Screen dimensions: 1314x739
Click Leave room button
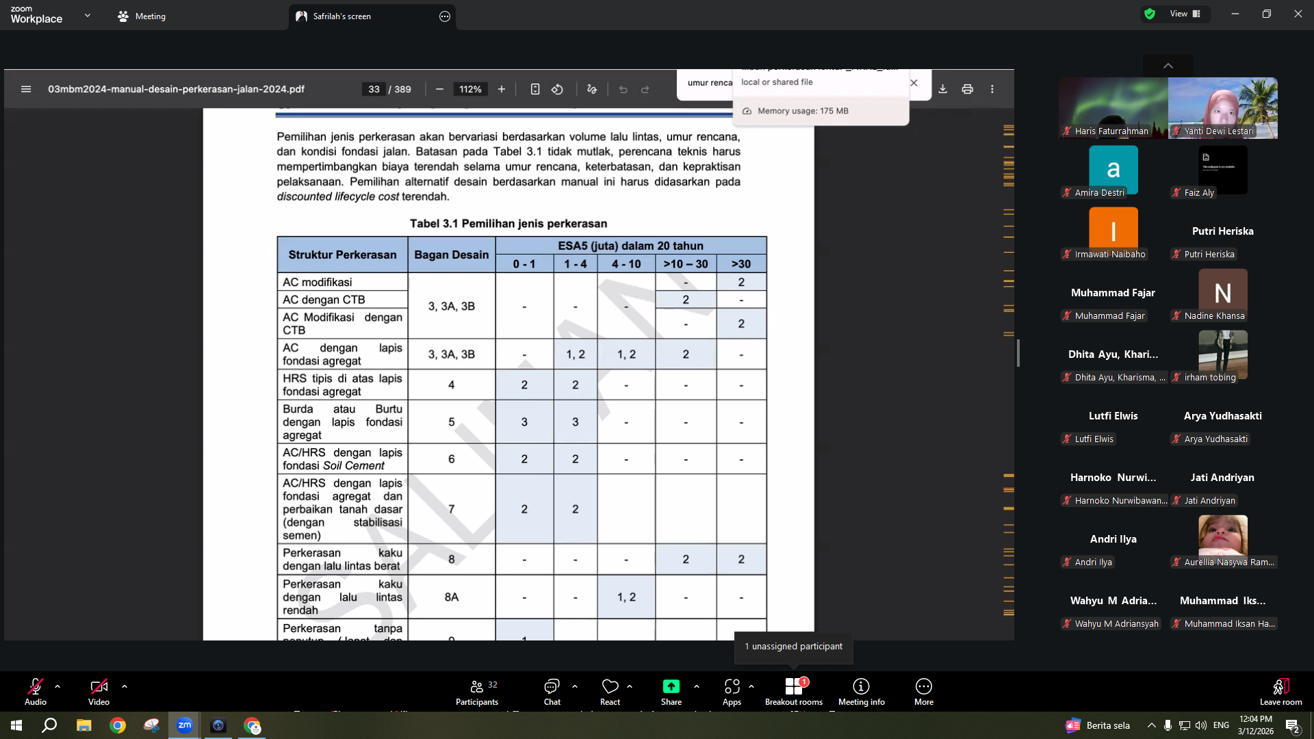click(1280, 691)
